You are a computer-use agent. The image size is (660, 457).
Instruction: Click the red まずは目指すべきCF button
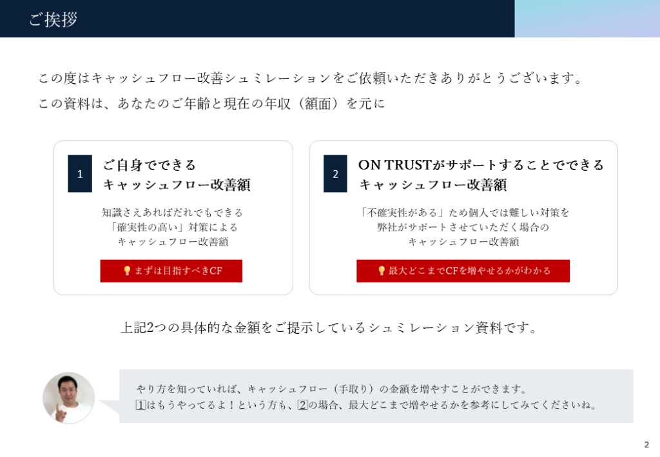coord(171,271)
